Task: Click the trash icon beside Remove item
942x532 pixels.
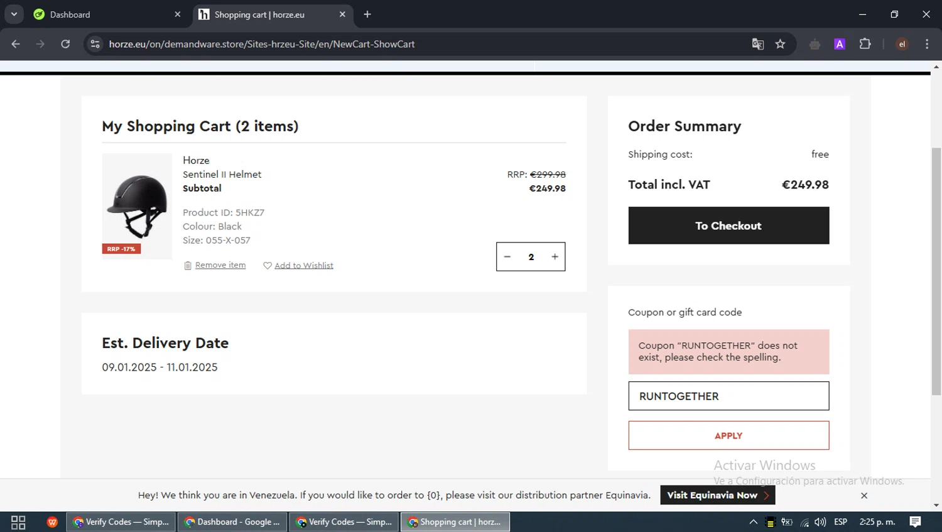Action: tap(187, 266)
